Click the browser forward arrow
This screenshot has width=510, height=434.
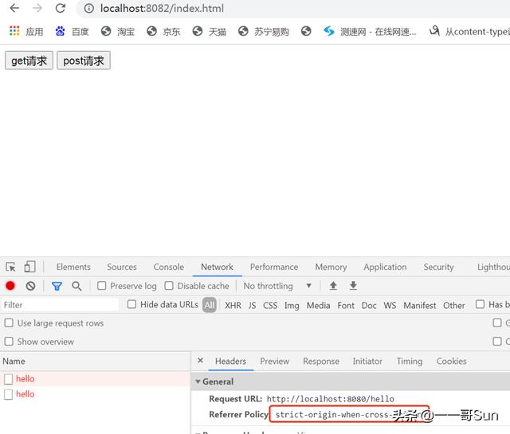[x=37, y=8]
